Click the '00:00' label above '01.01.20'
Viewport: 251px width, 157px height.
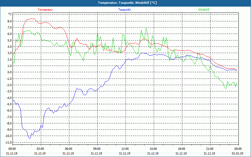tap(238, 149)
